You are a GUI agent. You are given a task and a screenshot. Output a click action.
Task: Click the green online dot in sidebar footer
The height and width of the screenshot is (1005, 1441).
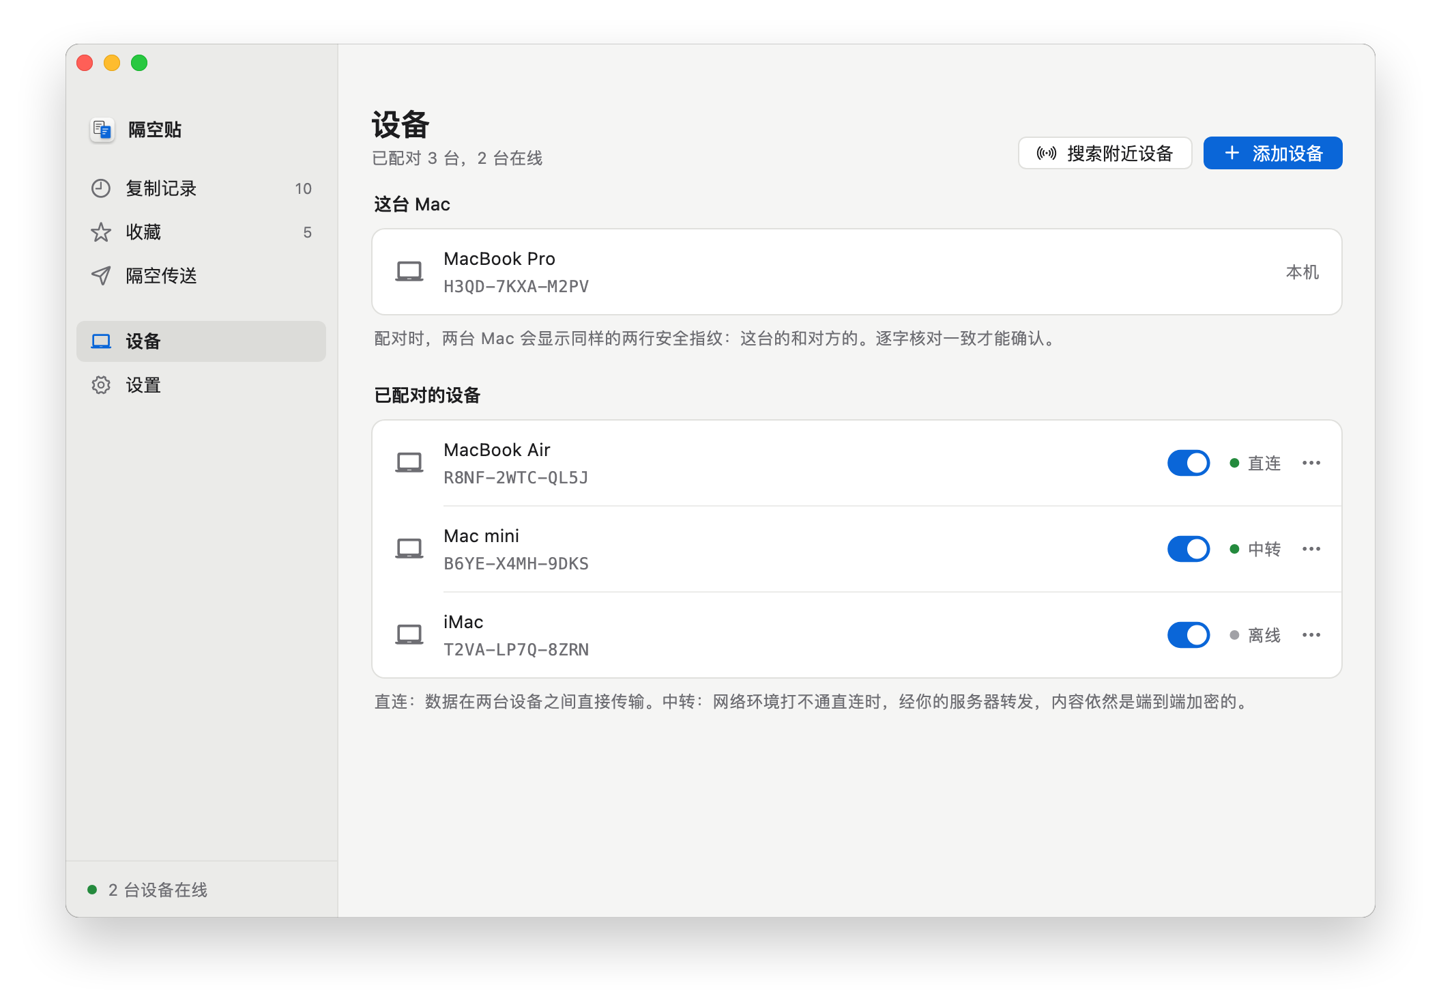tap(92, 890)
